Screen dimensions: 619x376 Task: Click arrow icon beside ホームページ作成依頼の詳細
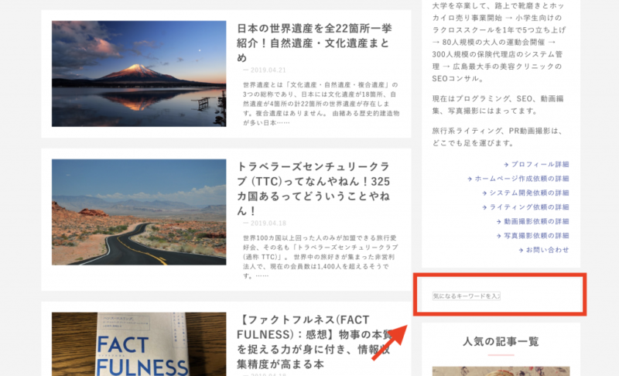click(470, 179)
